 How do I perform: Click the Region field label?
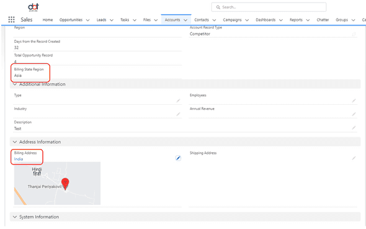19,27
